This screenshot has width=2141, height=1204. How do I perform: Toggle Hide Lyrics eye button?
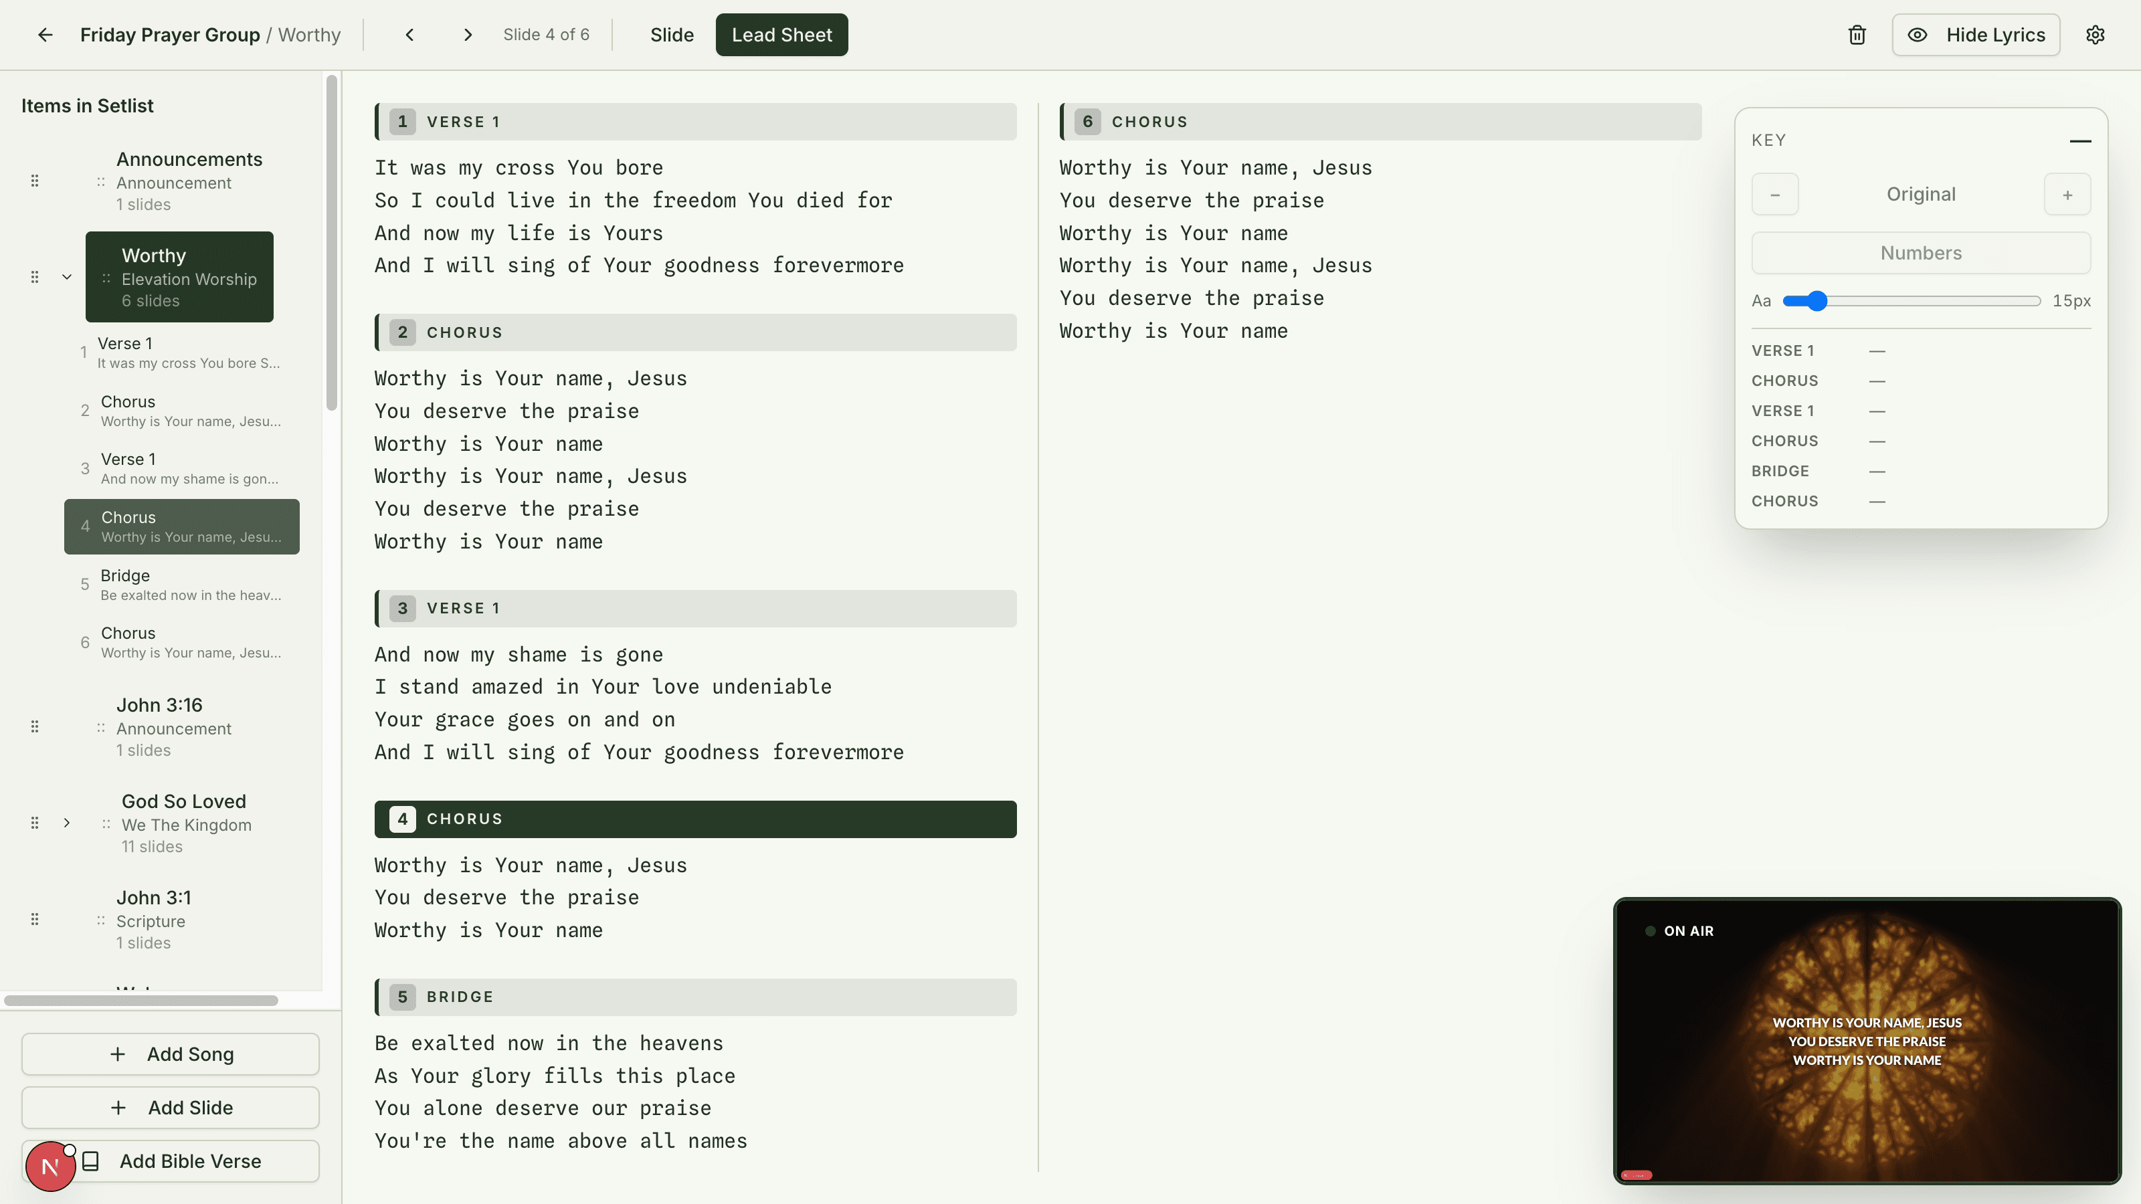(x=1976, y=35)
